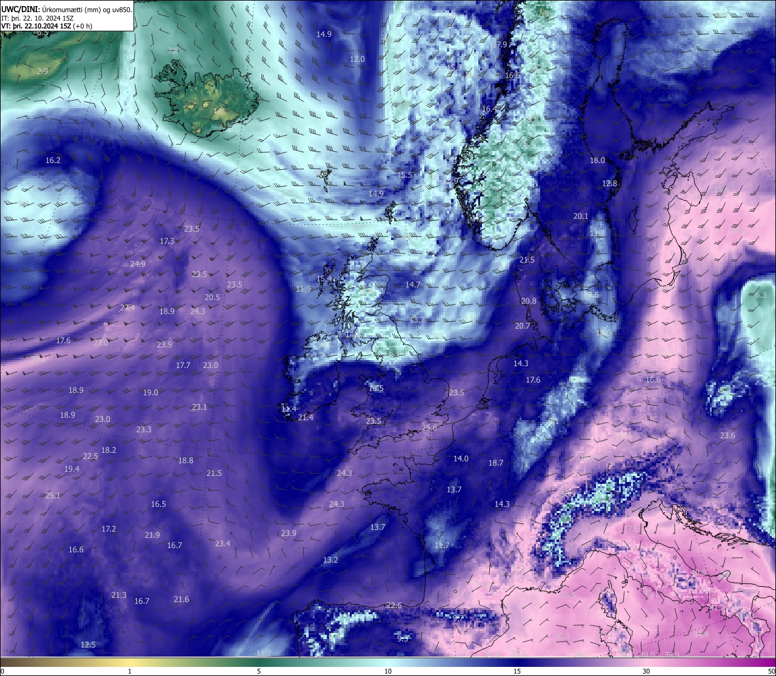
Task: Click the map value "23.4"
Action: (x=222, y=543)
